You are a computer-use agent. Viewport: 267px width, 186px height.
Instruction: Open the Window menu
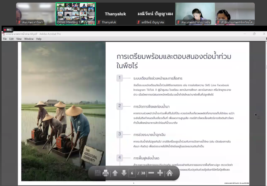click(x=29, y=39)
